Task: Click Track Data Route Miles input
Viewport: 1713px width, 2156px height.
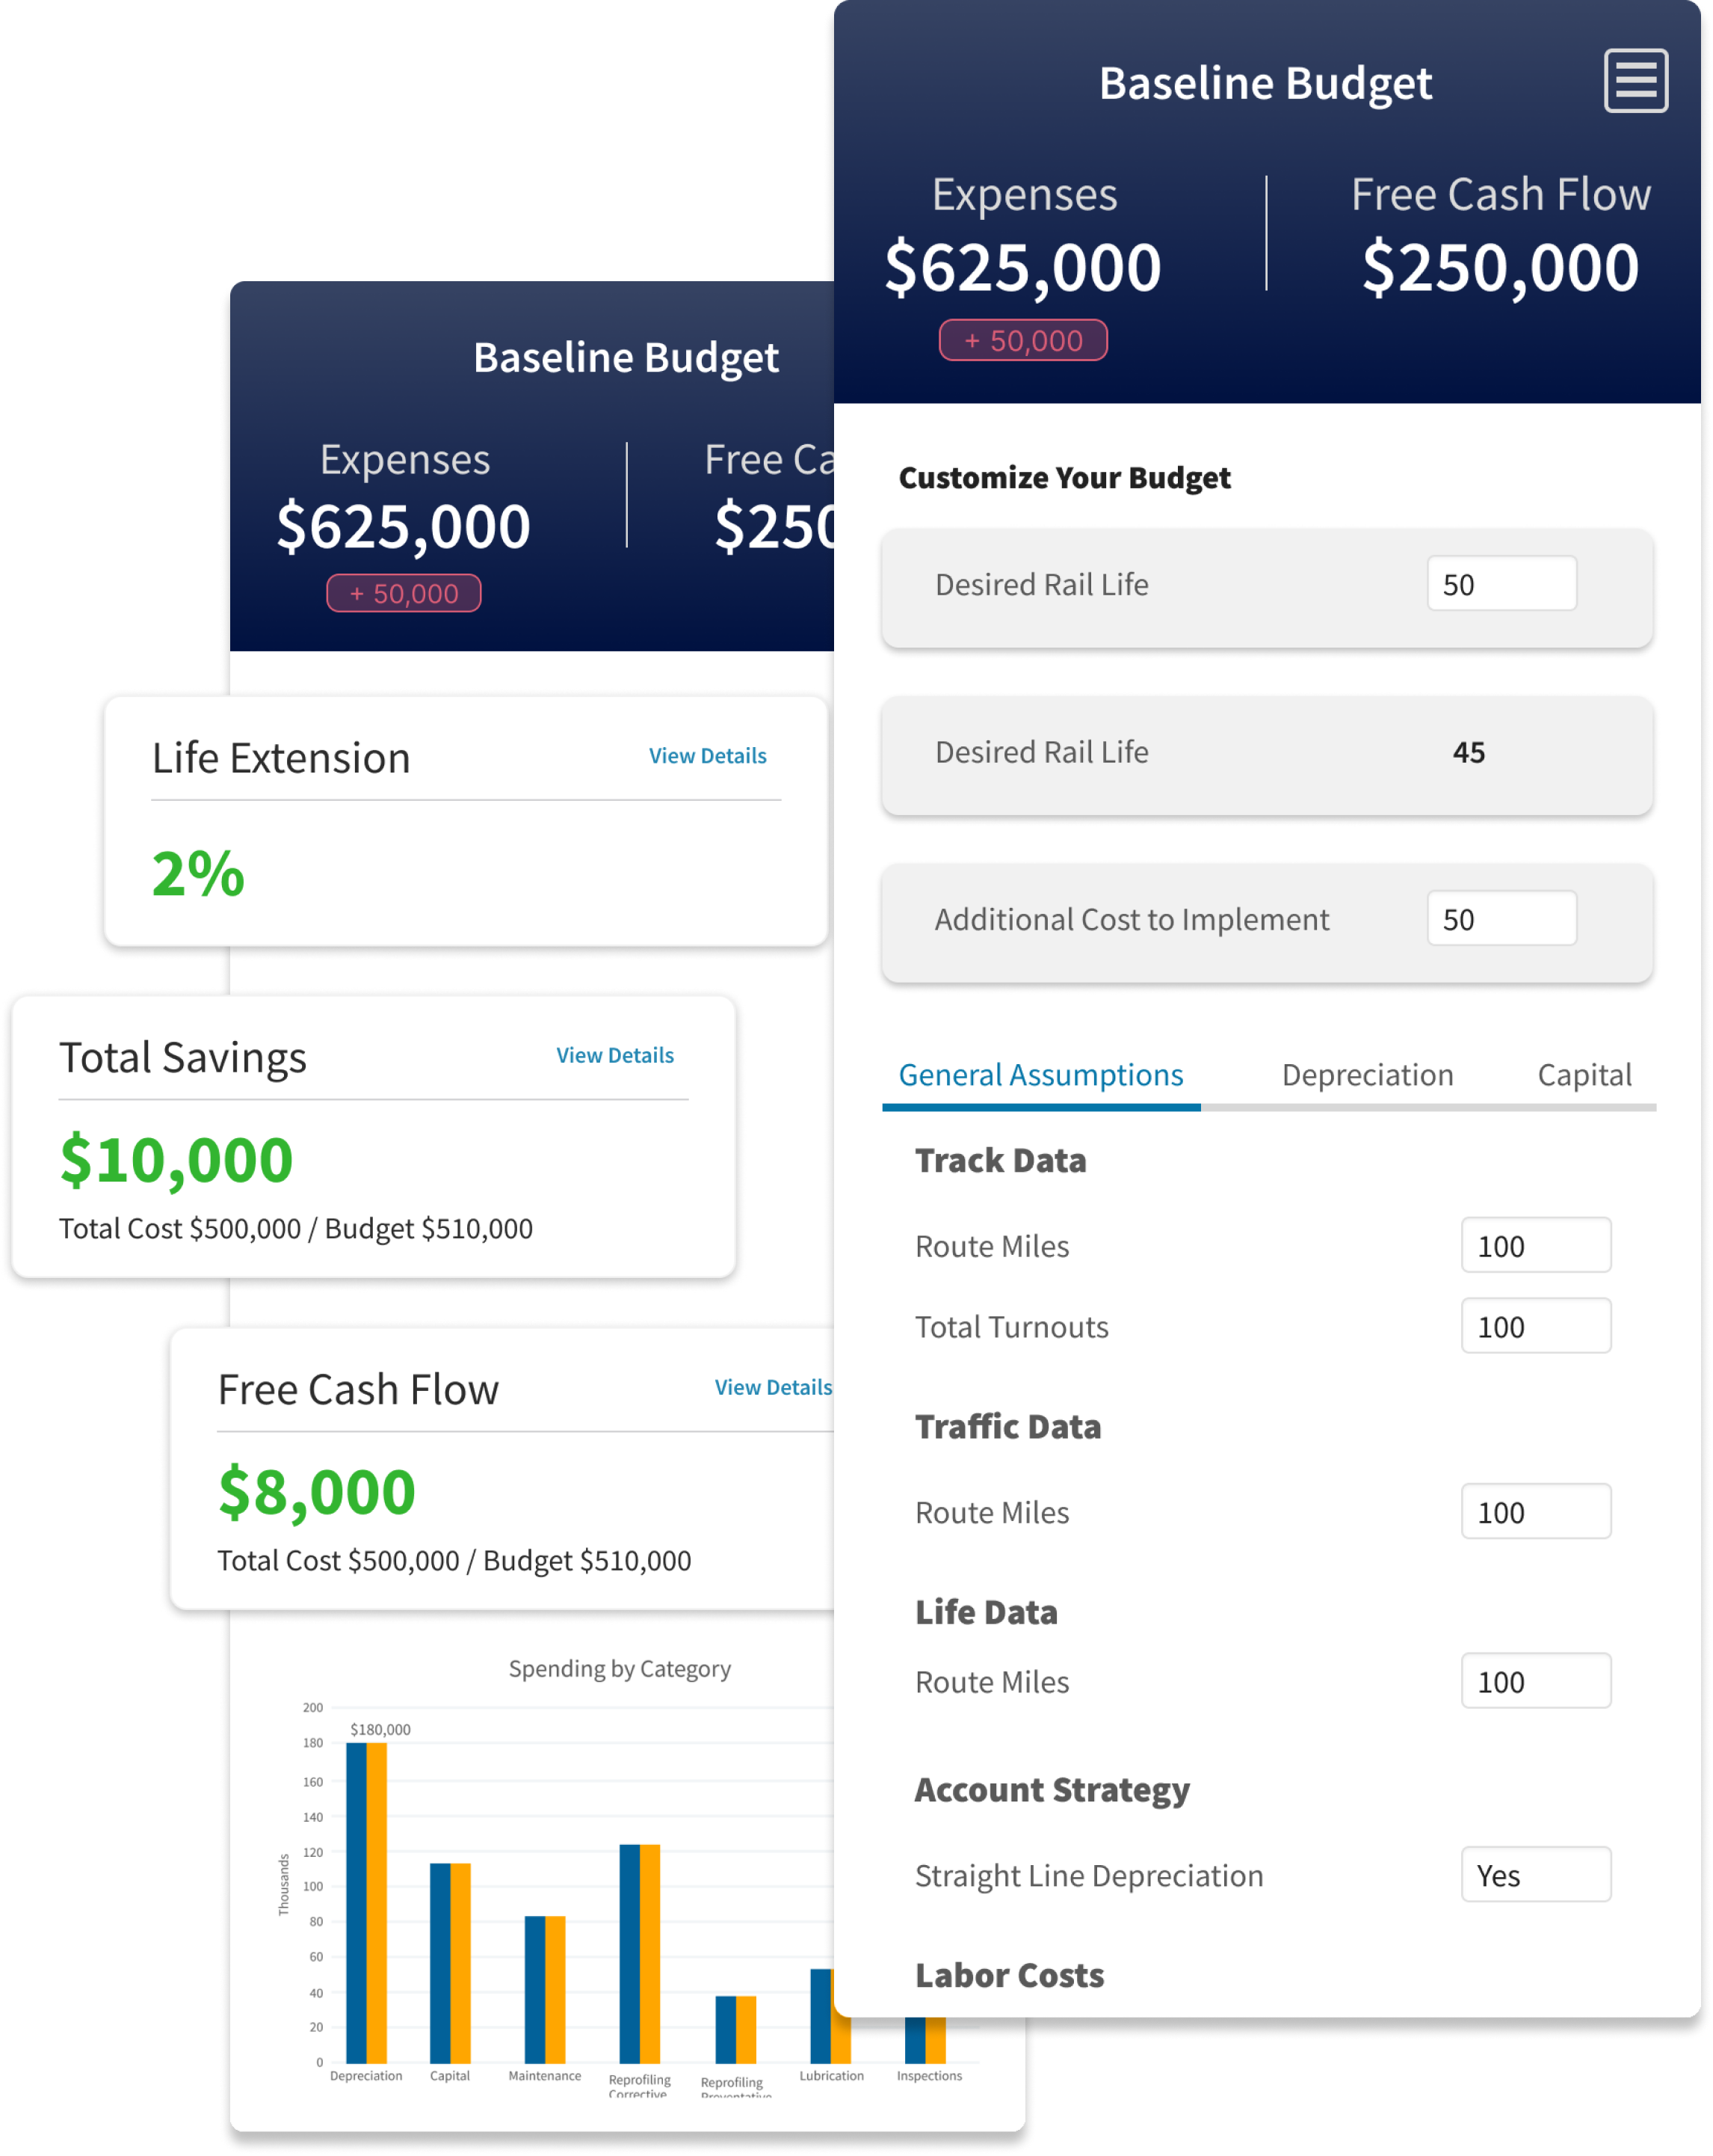Action: 1535,1246
